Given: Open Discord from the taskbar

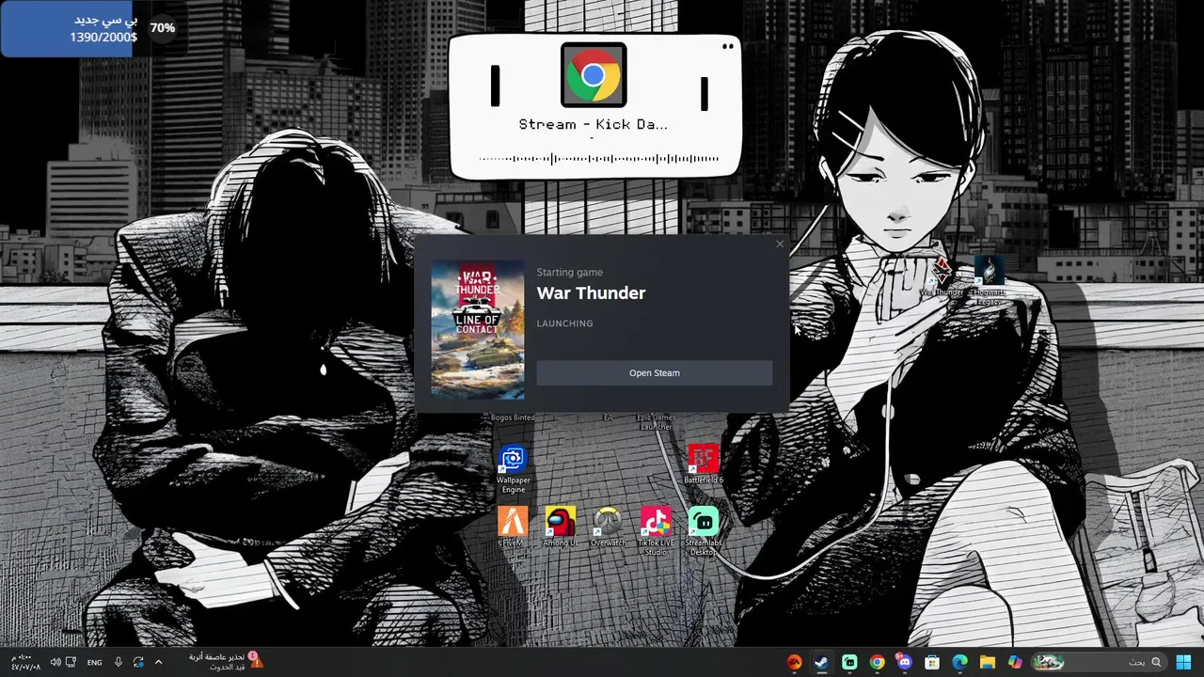Looking at the screenshot, I should 905,662.
